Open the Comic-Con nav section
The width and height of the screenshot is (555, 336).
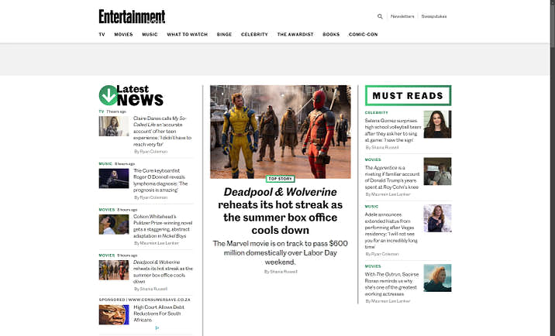[364, 34]
